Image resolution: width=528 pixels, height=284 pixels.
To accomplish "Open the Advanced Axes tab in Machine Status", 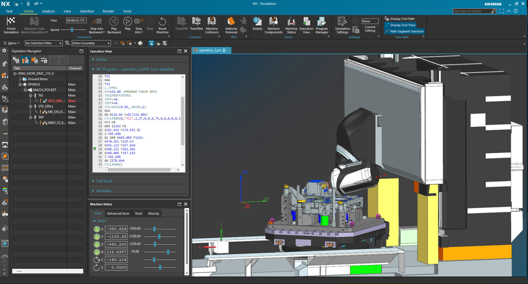I will point(118,214).
